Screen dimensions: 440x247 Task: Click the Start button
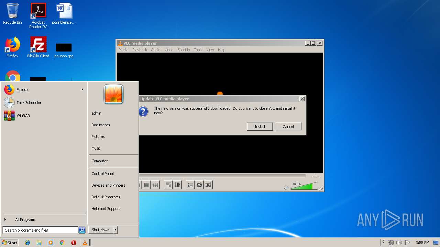point(10,243)
